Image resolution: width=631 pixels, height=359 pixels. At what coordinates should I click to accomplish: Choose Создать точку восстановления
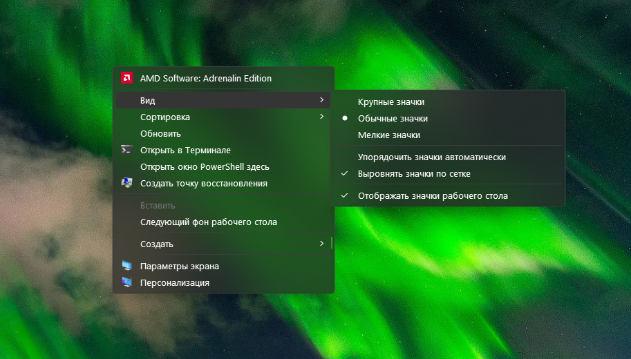(223, 183)
